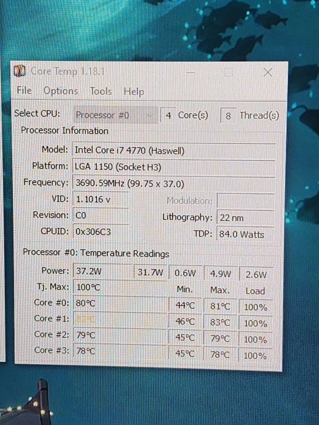Click the 4.9W power reading
This screenshot has width=319, height=425.
point(220,274)
